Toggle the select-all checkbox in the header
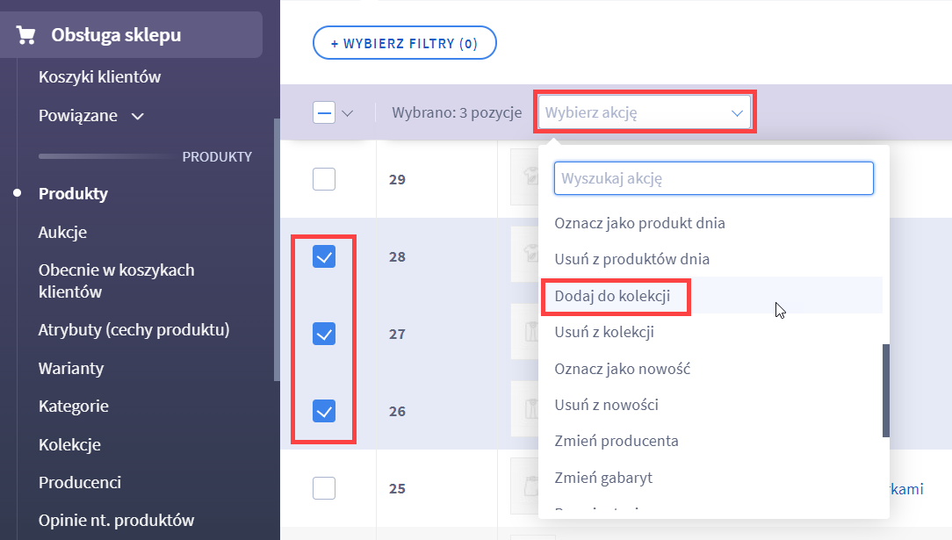 coord(324,112)
